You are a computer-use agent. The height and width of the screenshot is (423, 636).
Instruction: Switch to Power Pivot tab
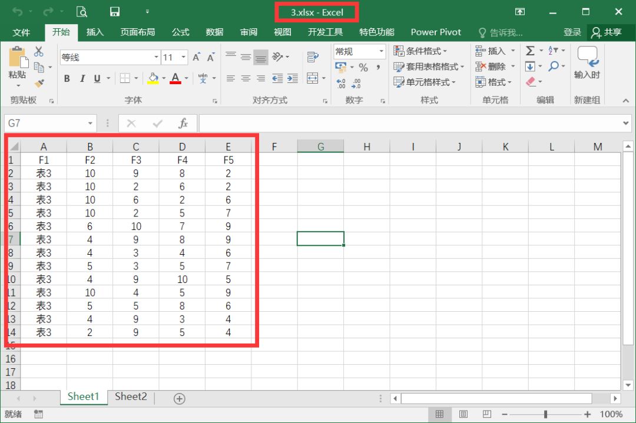436,32
